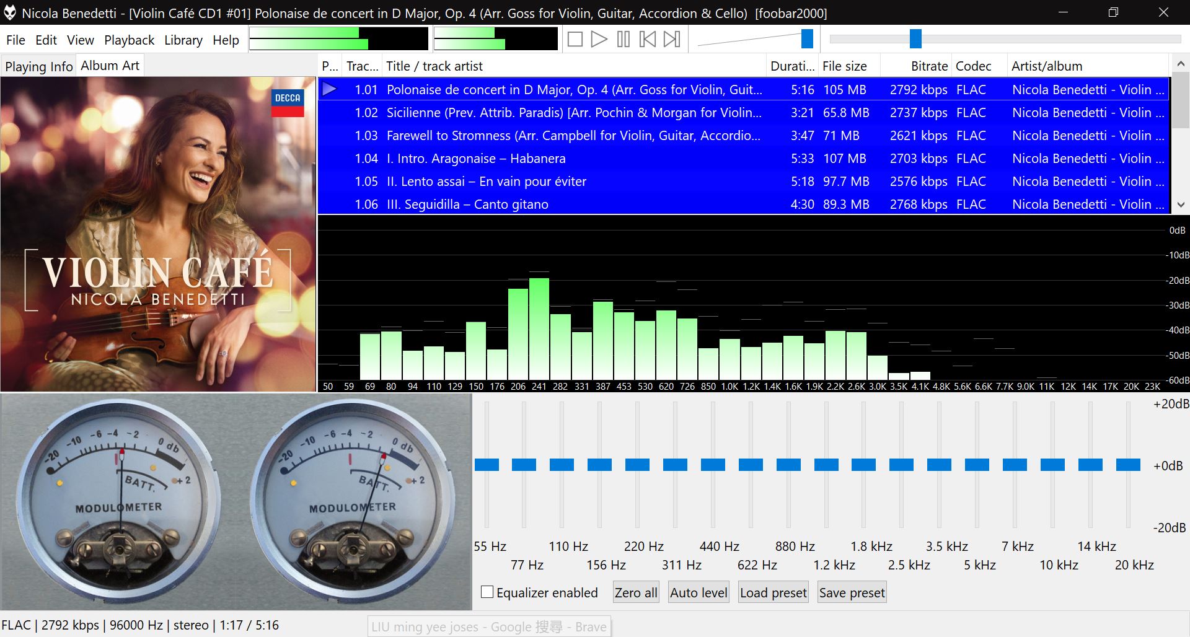Click the 622 Hz equalizer band slider
The width and height of the screenshot is (1190, 637).
751,465
